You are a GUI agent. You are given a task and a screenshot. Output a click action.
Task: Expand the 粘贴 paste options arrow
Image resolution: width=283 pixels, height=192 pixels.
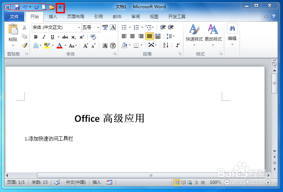click(13, 45)
